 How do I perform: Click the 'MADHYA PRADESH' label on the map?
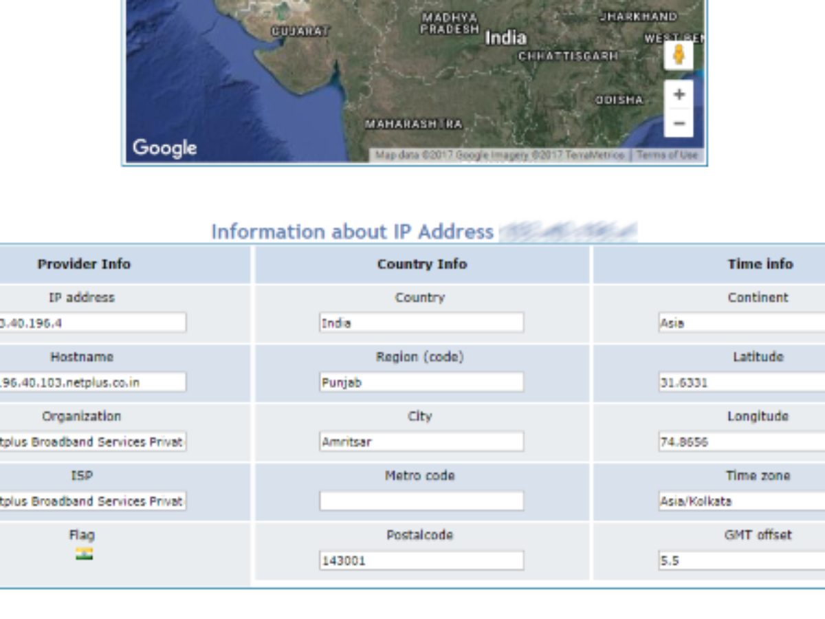(x=450, y=23)
